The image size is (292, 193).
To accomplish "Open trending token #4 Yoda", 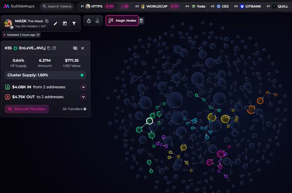I will pyautogui.click(x=195, y=6).
